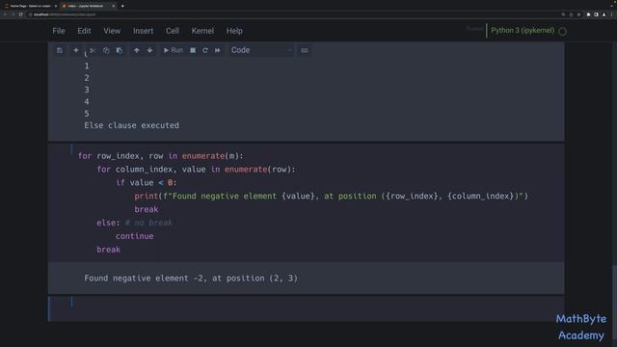617x347 pixels.
Task: Go forward in browser history
Action: pos(13,14)
